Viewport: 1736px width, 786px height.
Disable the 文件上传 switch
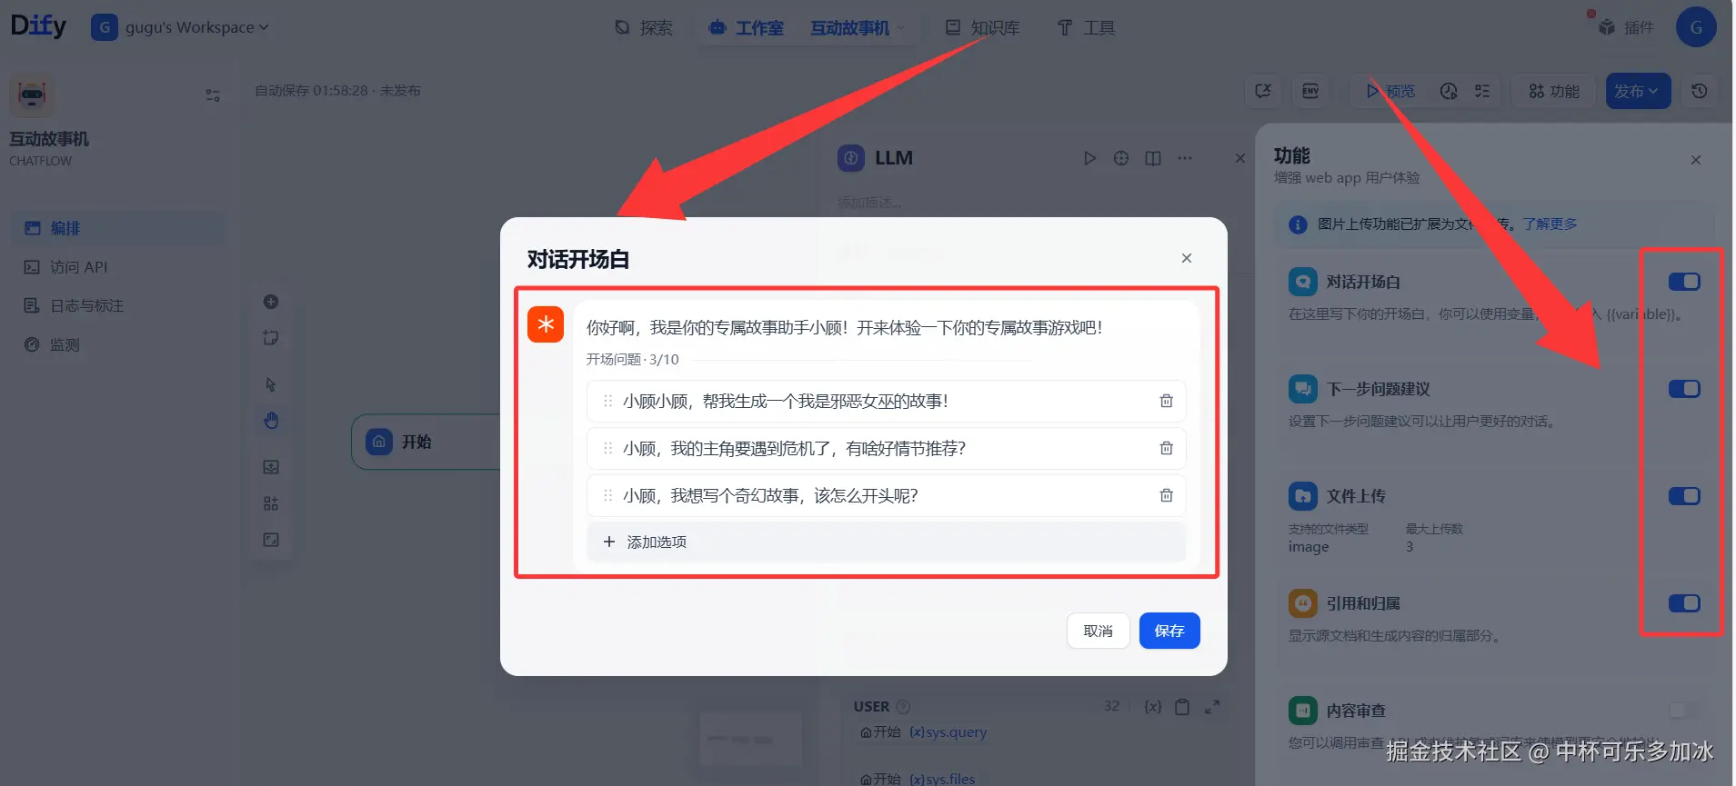pyautogui.click(x=1684, y=496)
